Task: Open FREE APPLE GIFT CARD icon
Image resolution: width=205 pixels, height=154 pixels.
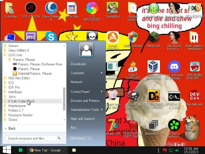Action: 133,129
